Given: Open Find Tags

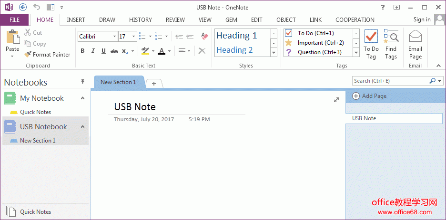Looking at the screenshot, I should [391, 44].
